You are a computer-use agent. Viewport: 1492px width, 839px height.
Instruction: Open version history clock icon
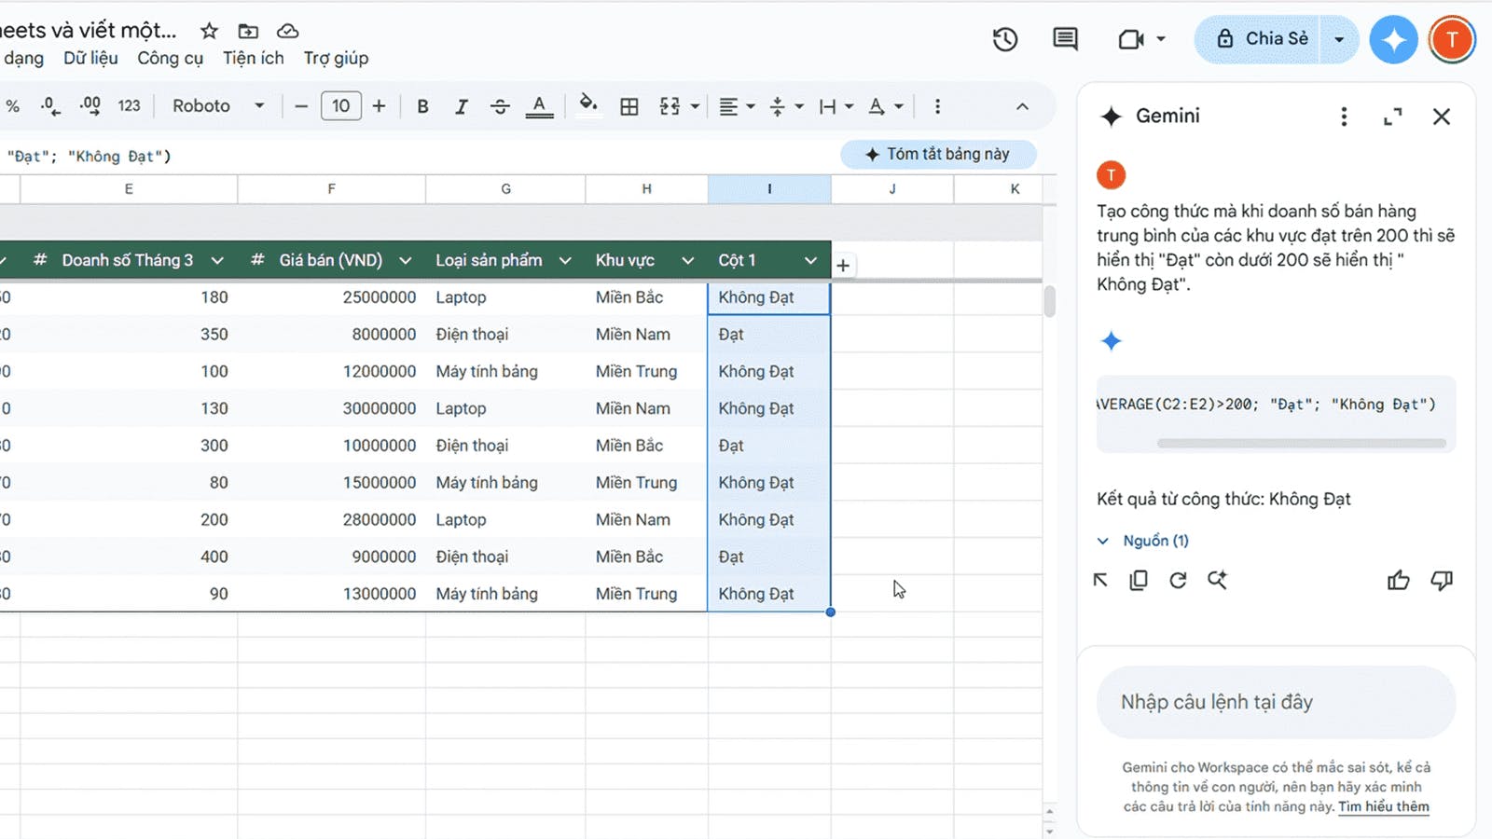pos(1005,39)
